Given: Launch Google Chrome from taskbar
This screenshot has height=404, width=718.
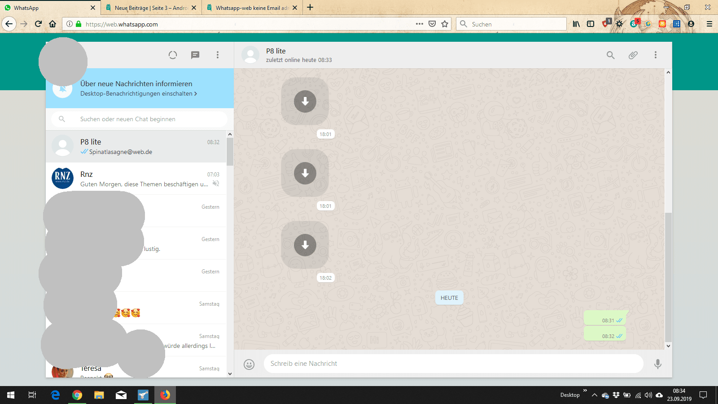Looking at the screenshot, I should [x=77, y=395].
